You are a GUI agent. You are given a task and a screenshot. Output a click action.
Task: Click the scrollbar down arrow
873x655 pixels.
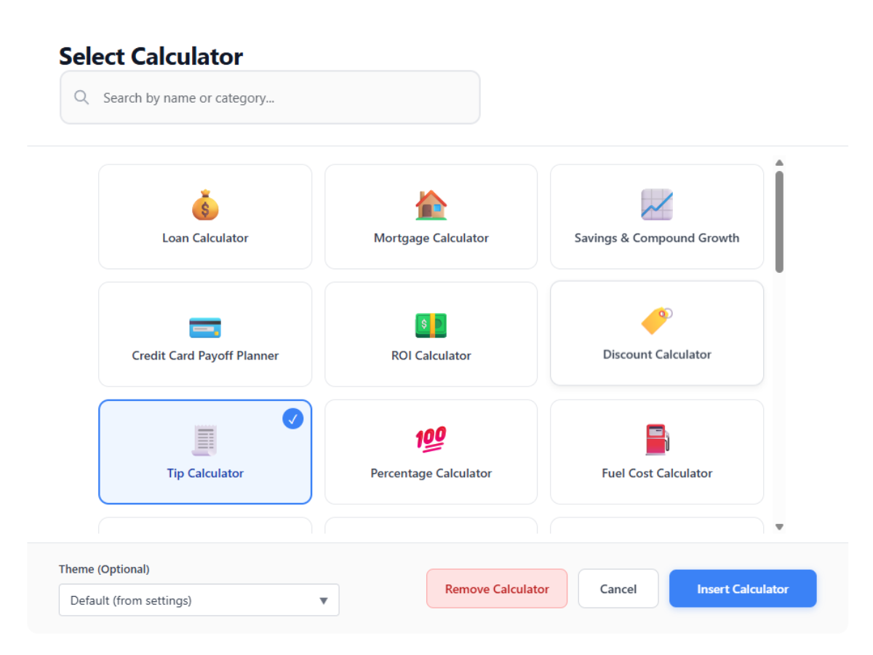click(779, 527)
